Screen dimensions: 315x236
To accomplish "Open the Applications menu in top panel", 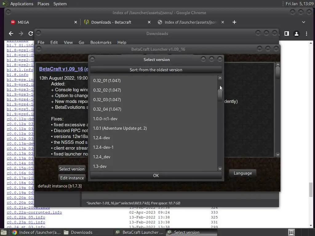I will [22, 4].
